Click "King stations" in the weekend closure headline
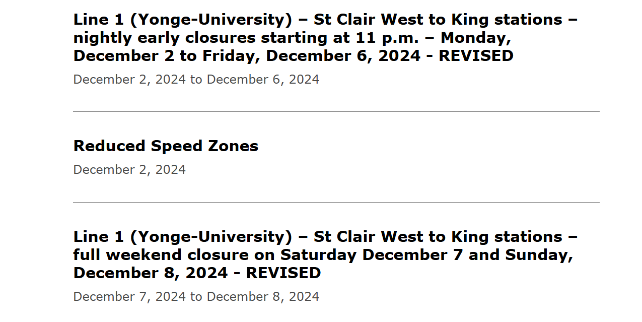 click(507, 237)
